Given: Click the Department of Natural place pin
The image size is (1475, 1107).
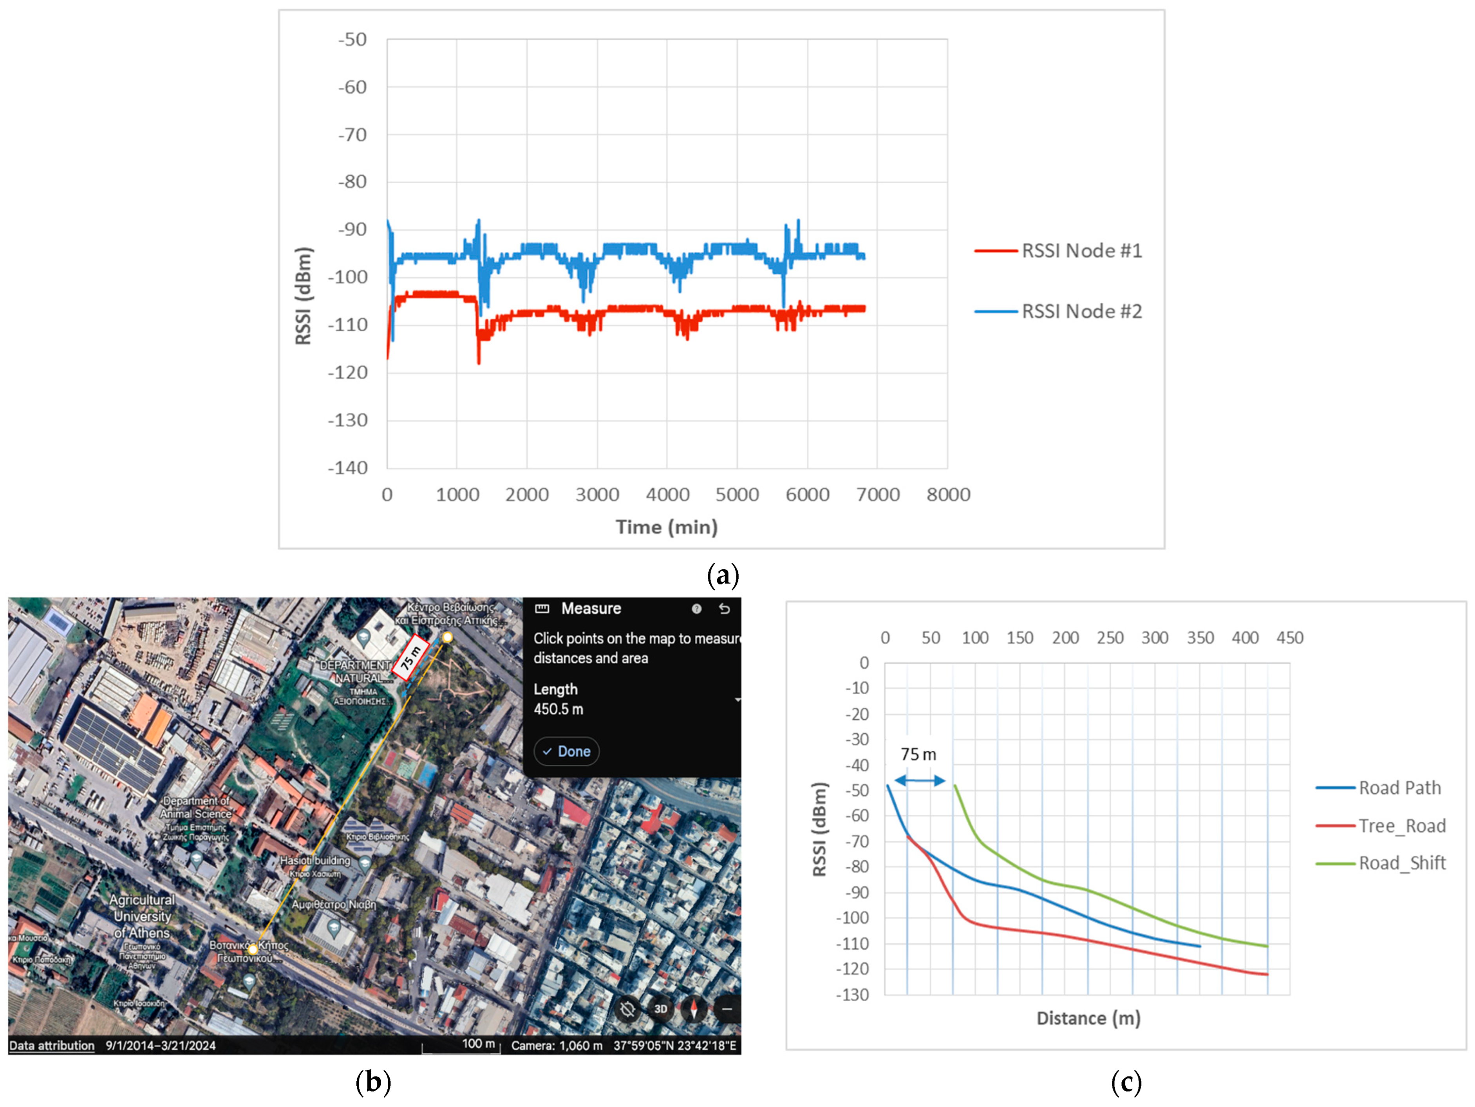Looking at the screenshot, I should pos(363,637).
